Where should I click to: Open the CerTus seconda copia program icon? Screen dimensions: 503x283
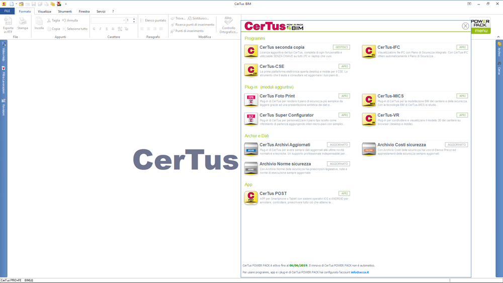click(x=251, y=51)
